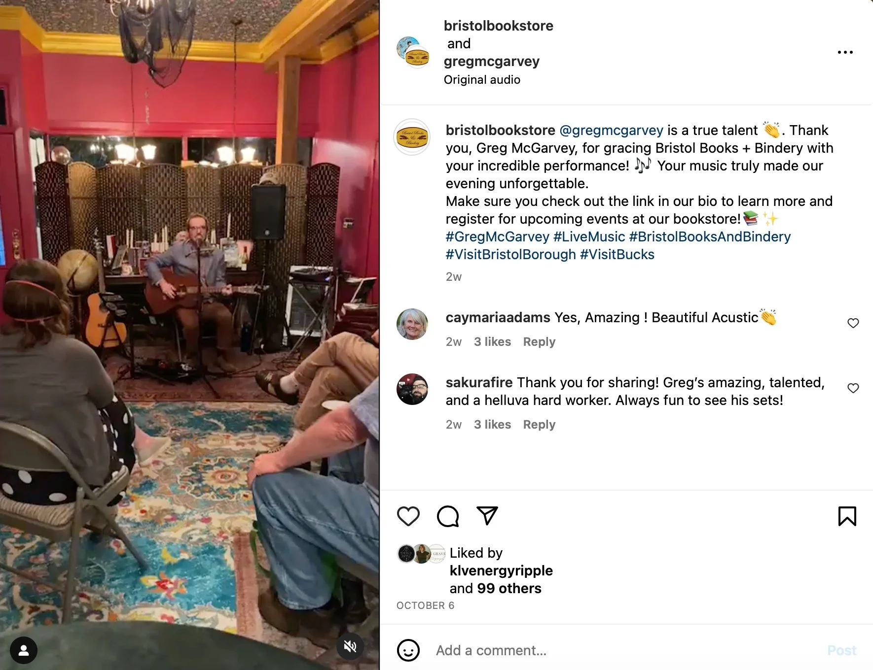Show tagged people in video
Image resolution: width=873 pixels, height=670 pixels.
(x=24, y=650)
